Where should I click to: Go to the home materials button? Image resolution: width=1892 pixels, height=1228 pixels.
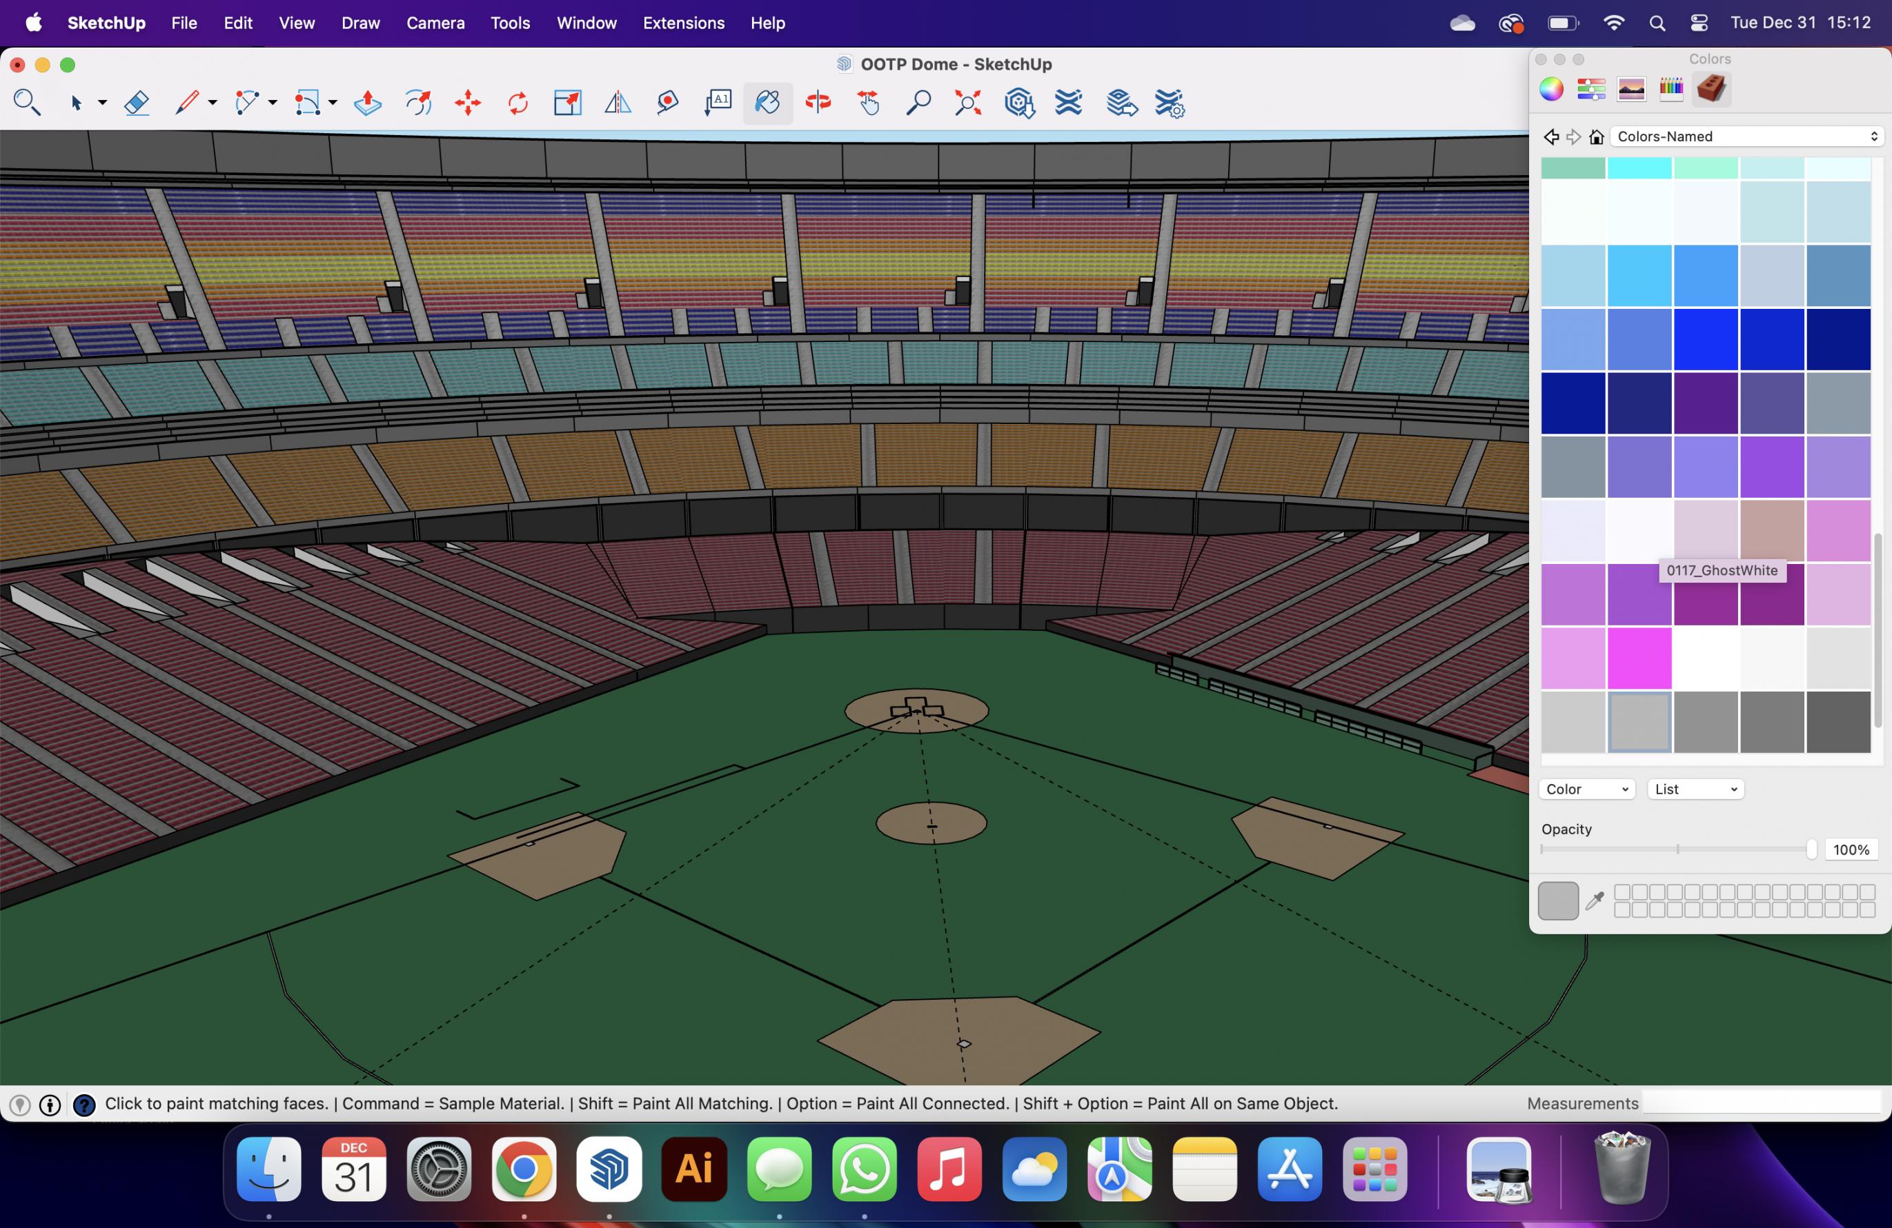[x=1596, y=137]
